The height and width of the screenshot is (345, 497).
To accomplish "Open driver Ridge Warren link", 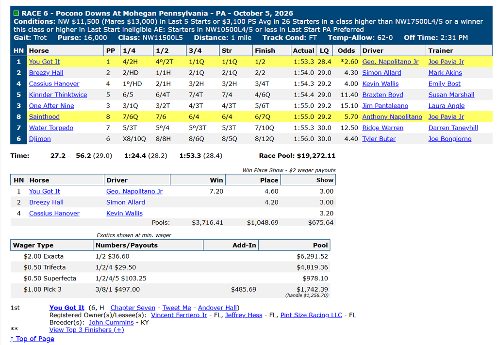I will (x=383, y=128).
